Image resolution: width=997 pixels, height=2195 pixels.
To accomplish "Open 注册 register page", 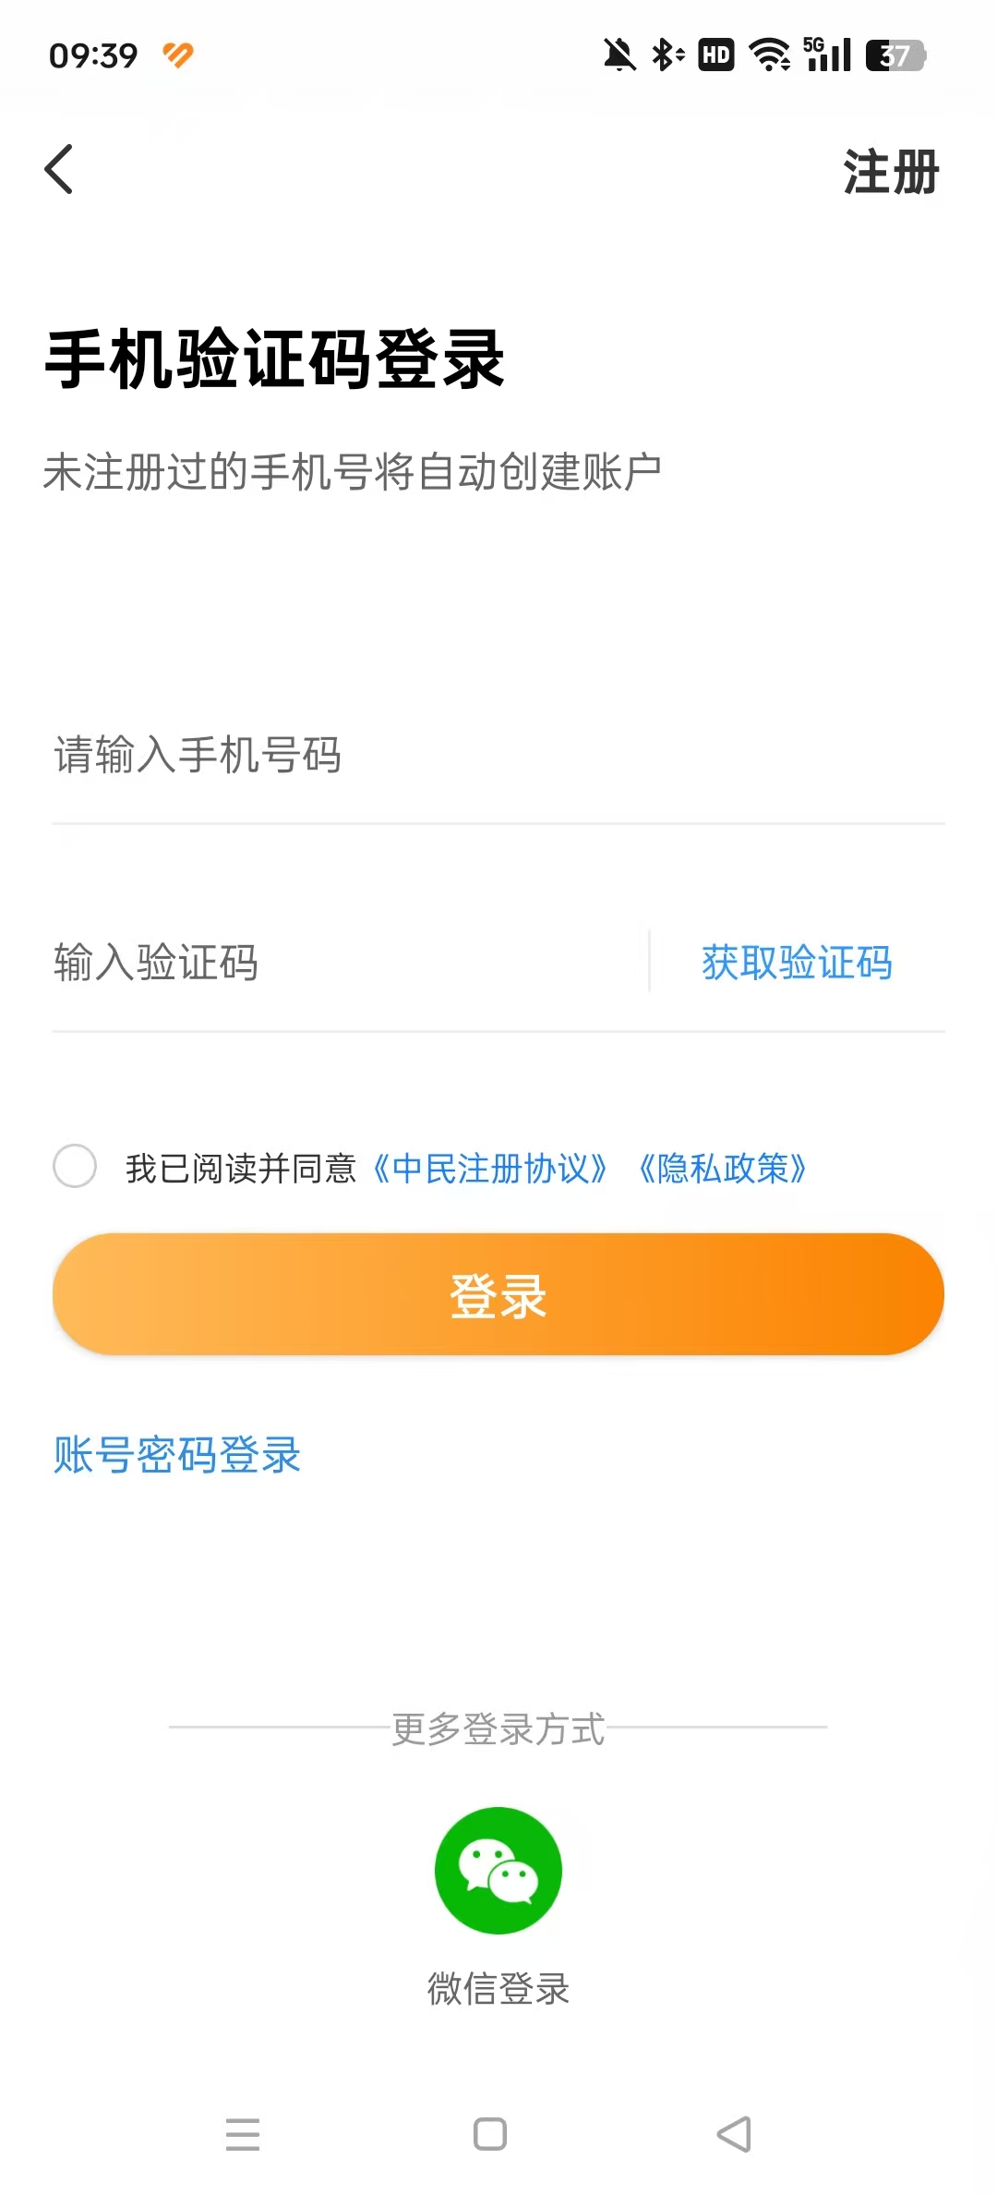I will (890, 173).
